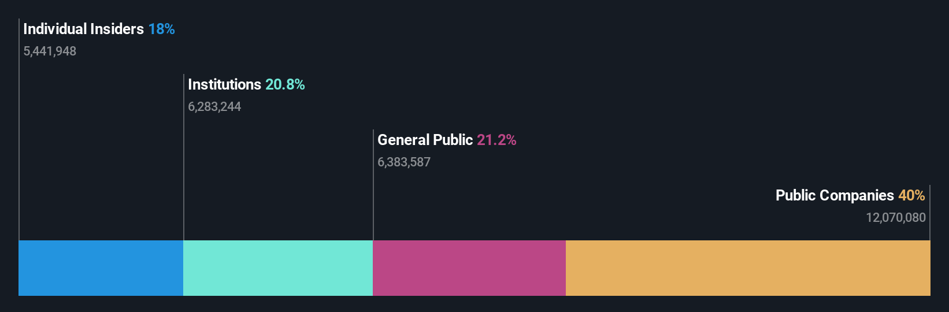This screenshot has width=949, height=312.
Task: Click the Individual Insiders vertical marker line
Action: tap(19, 129)
